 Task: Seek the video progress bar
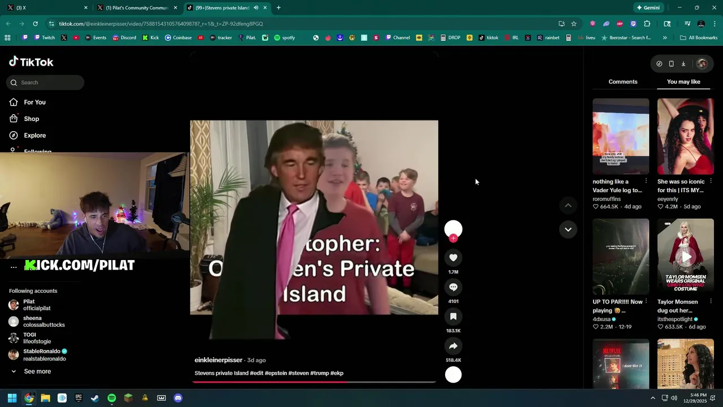(313, 382)
